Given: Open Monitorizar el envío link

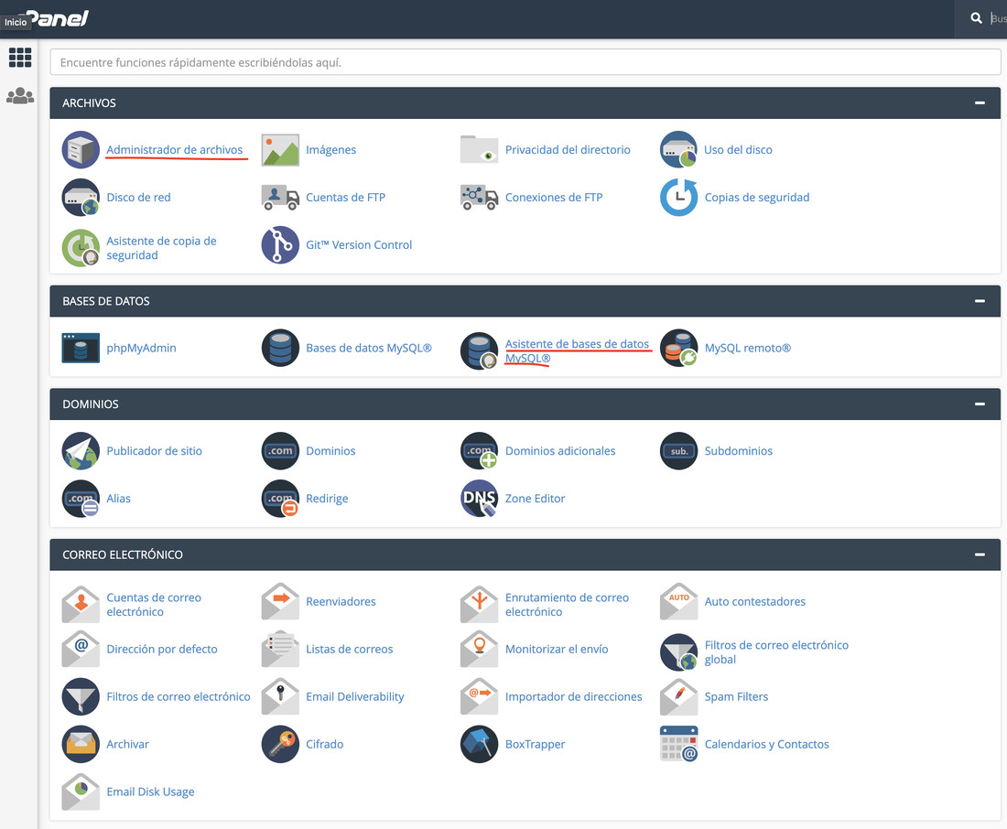Looking at the screenshot, I should pos(557,650).
